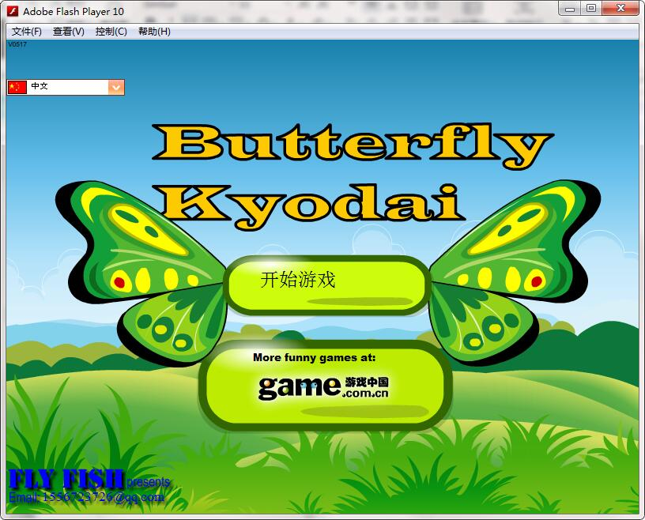Close the Adobe Flash Player window
This screenshot has width=645, height=520.
tap(620, 9)
